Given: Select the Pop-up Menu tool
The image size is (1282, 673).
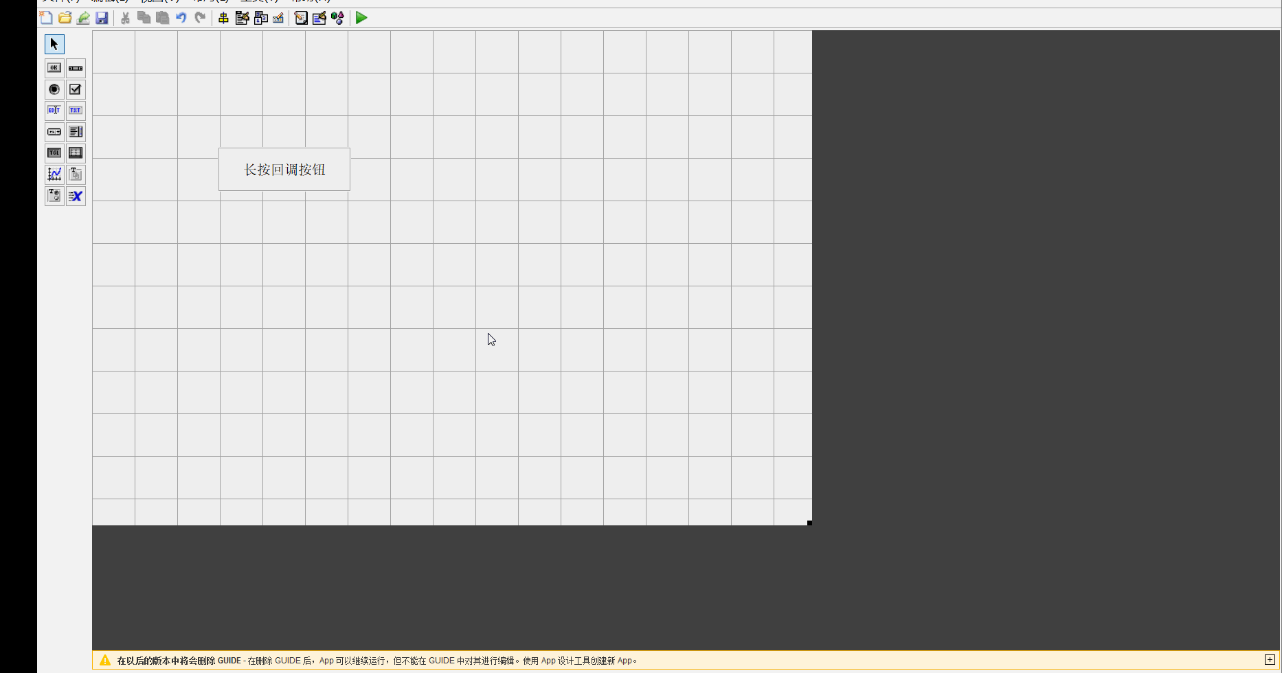Looking at the screenshot, I should [x=54, y=132].
